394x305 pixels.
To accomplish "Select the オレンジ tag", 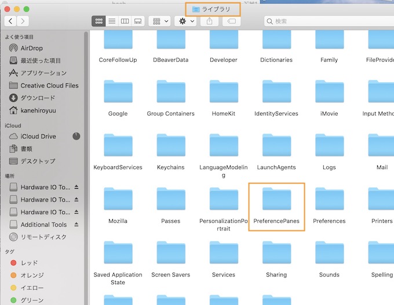I will [x=27, y=275].
